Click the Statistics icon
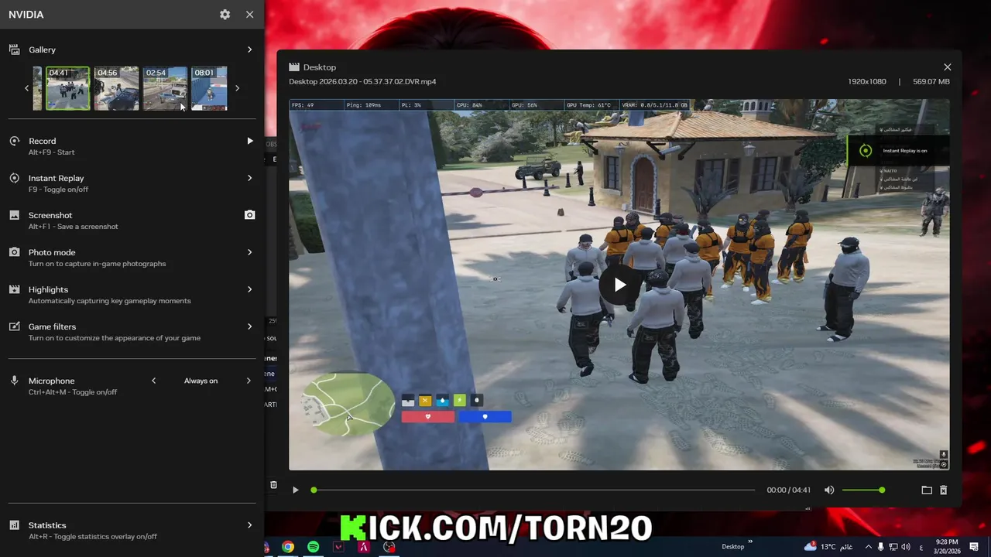This screenshot has height=557, width=991. 14,525
